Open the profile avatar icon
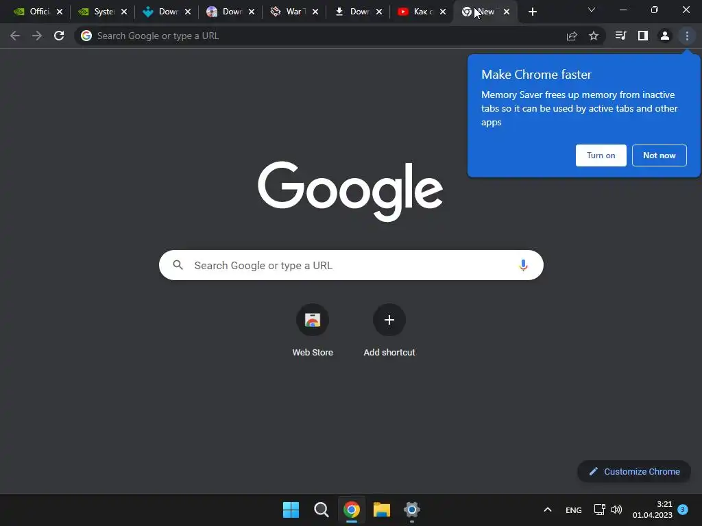The width and height of the screenshot is (702, 526). (x=665, y=36)
